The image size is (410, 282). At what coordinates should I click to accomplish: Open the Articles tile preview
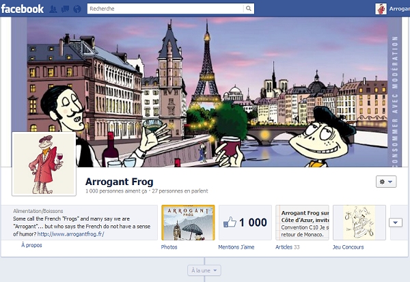point(302,223)
